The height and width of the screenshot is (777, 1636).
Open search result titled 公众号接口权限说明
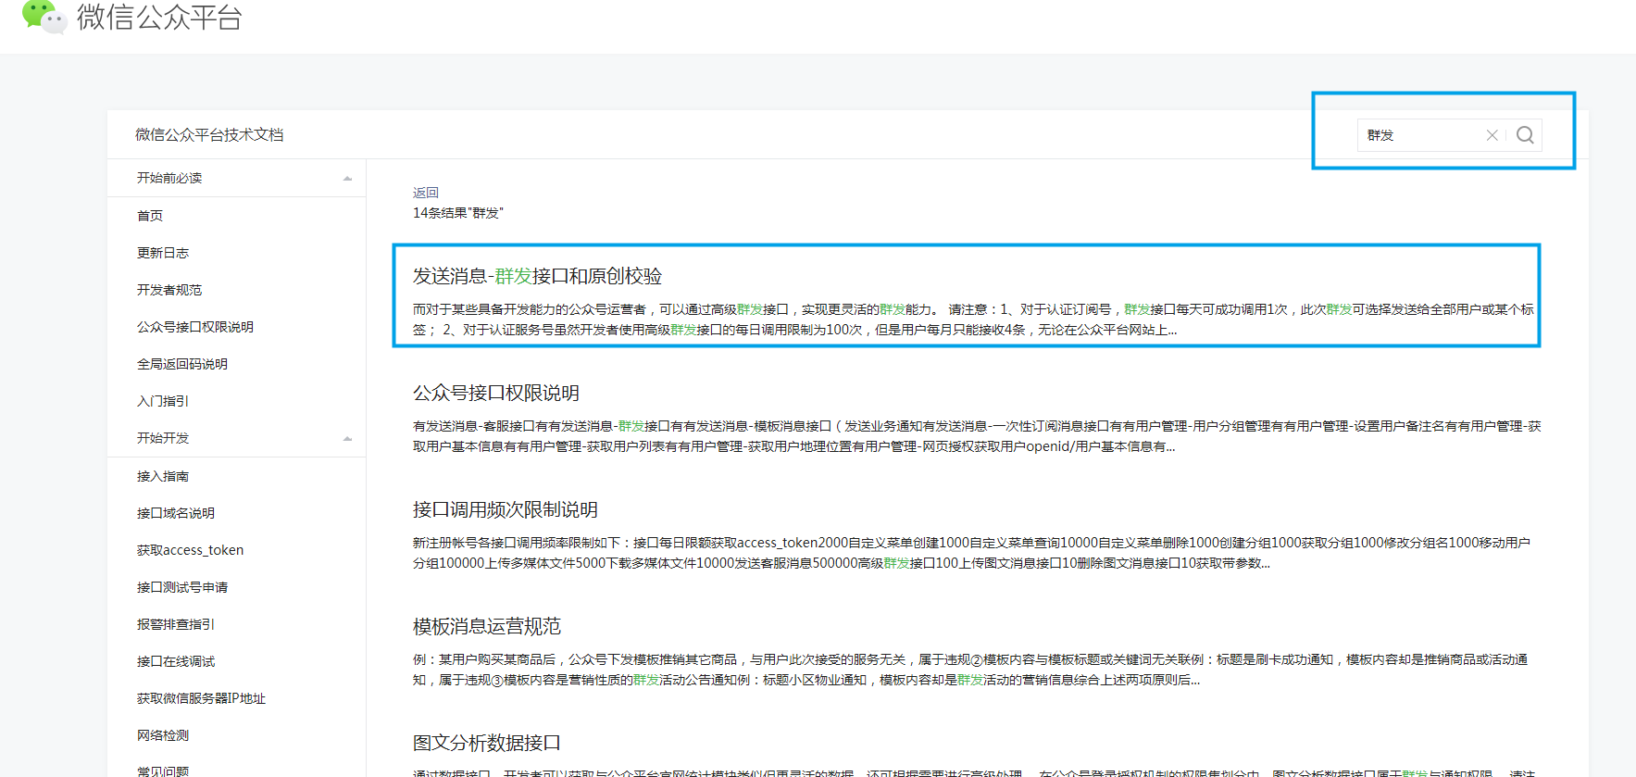coord(496,393)
